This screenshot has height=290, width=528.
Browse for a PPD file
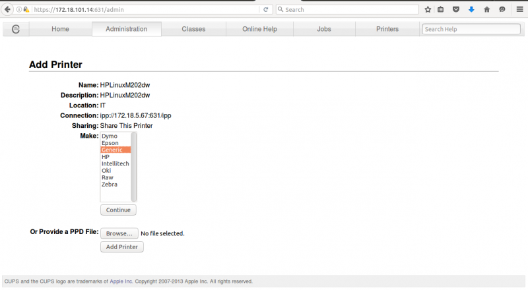(x=119, y=233)
